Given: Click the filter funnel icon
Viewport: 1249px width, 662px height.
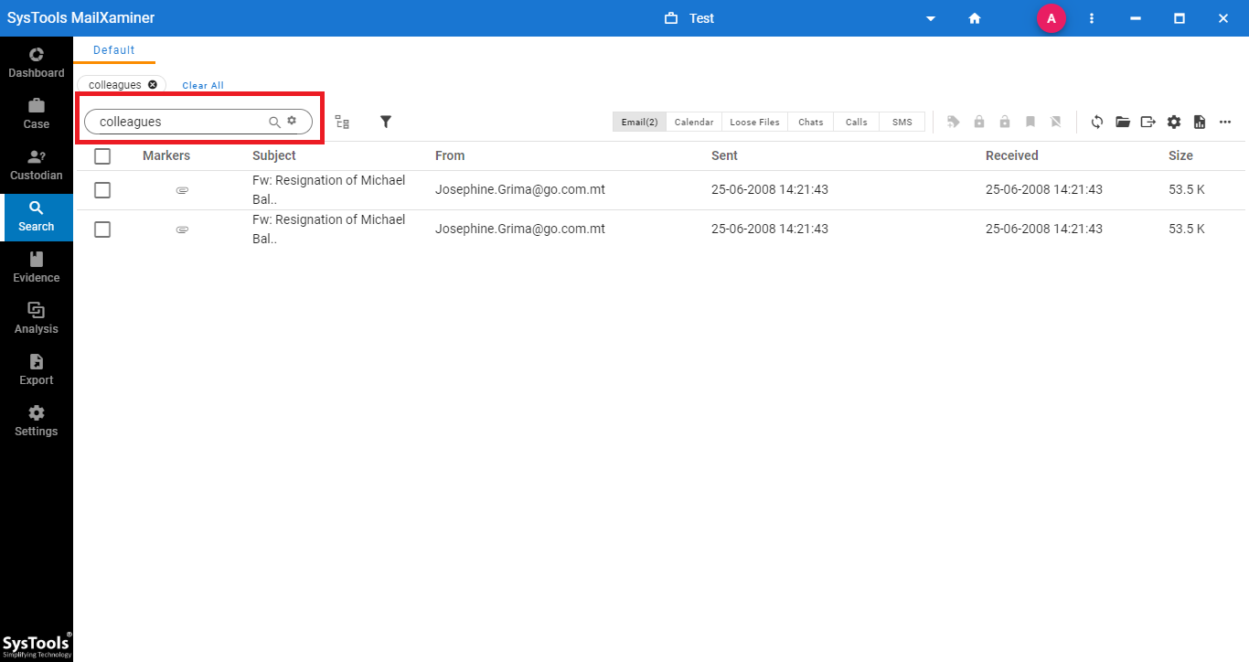Looking at the screenshot, I should [x=386, y=122].
